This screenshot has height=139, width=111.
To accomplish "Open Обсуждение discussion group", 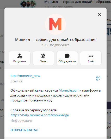I will 67,58.
